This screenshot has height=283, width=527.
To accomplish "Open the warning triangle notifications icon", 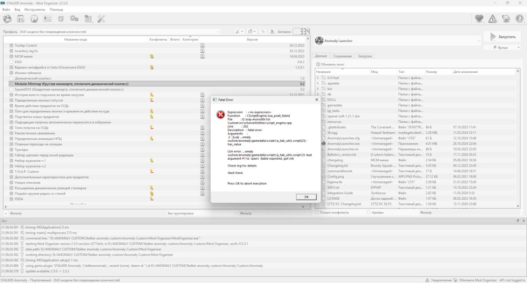I will 493,19.
